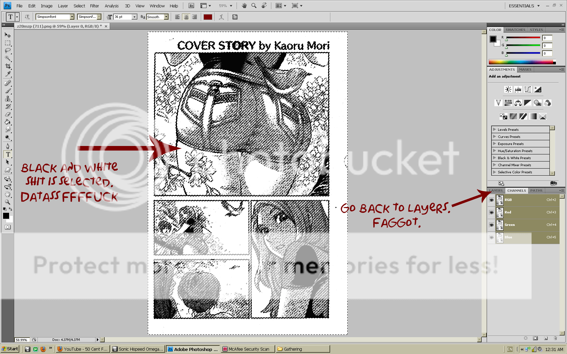Hide the Red channel visibility
567x354 pixels.
491,212
